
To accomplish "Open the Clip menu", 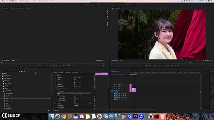I will coord(24,1).
